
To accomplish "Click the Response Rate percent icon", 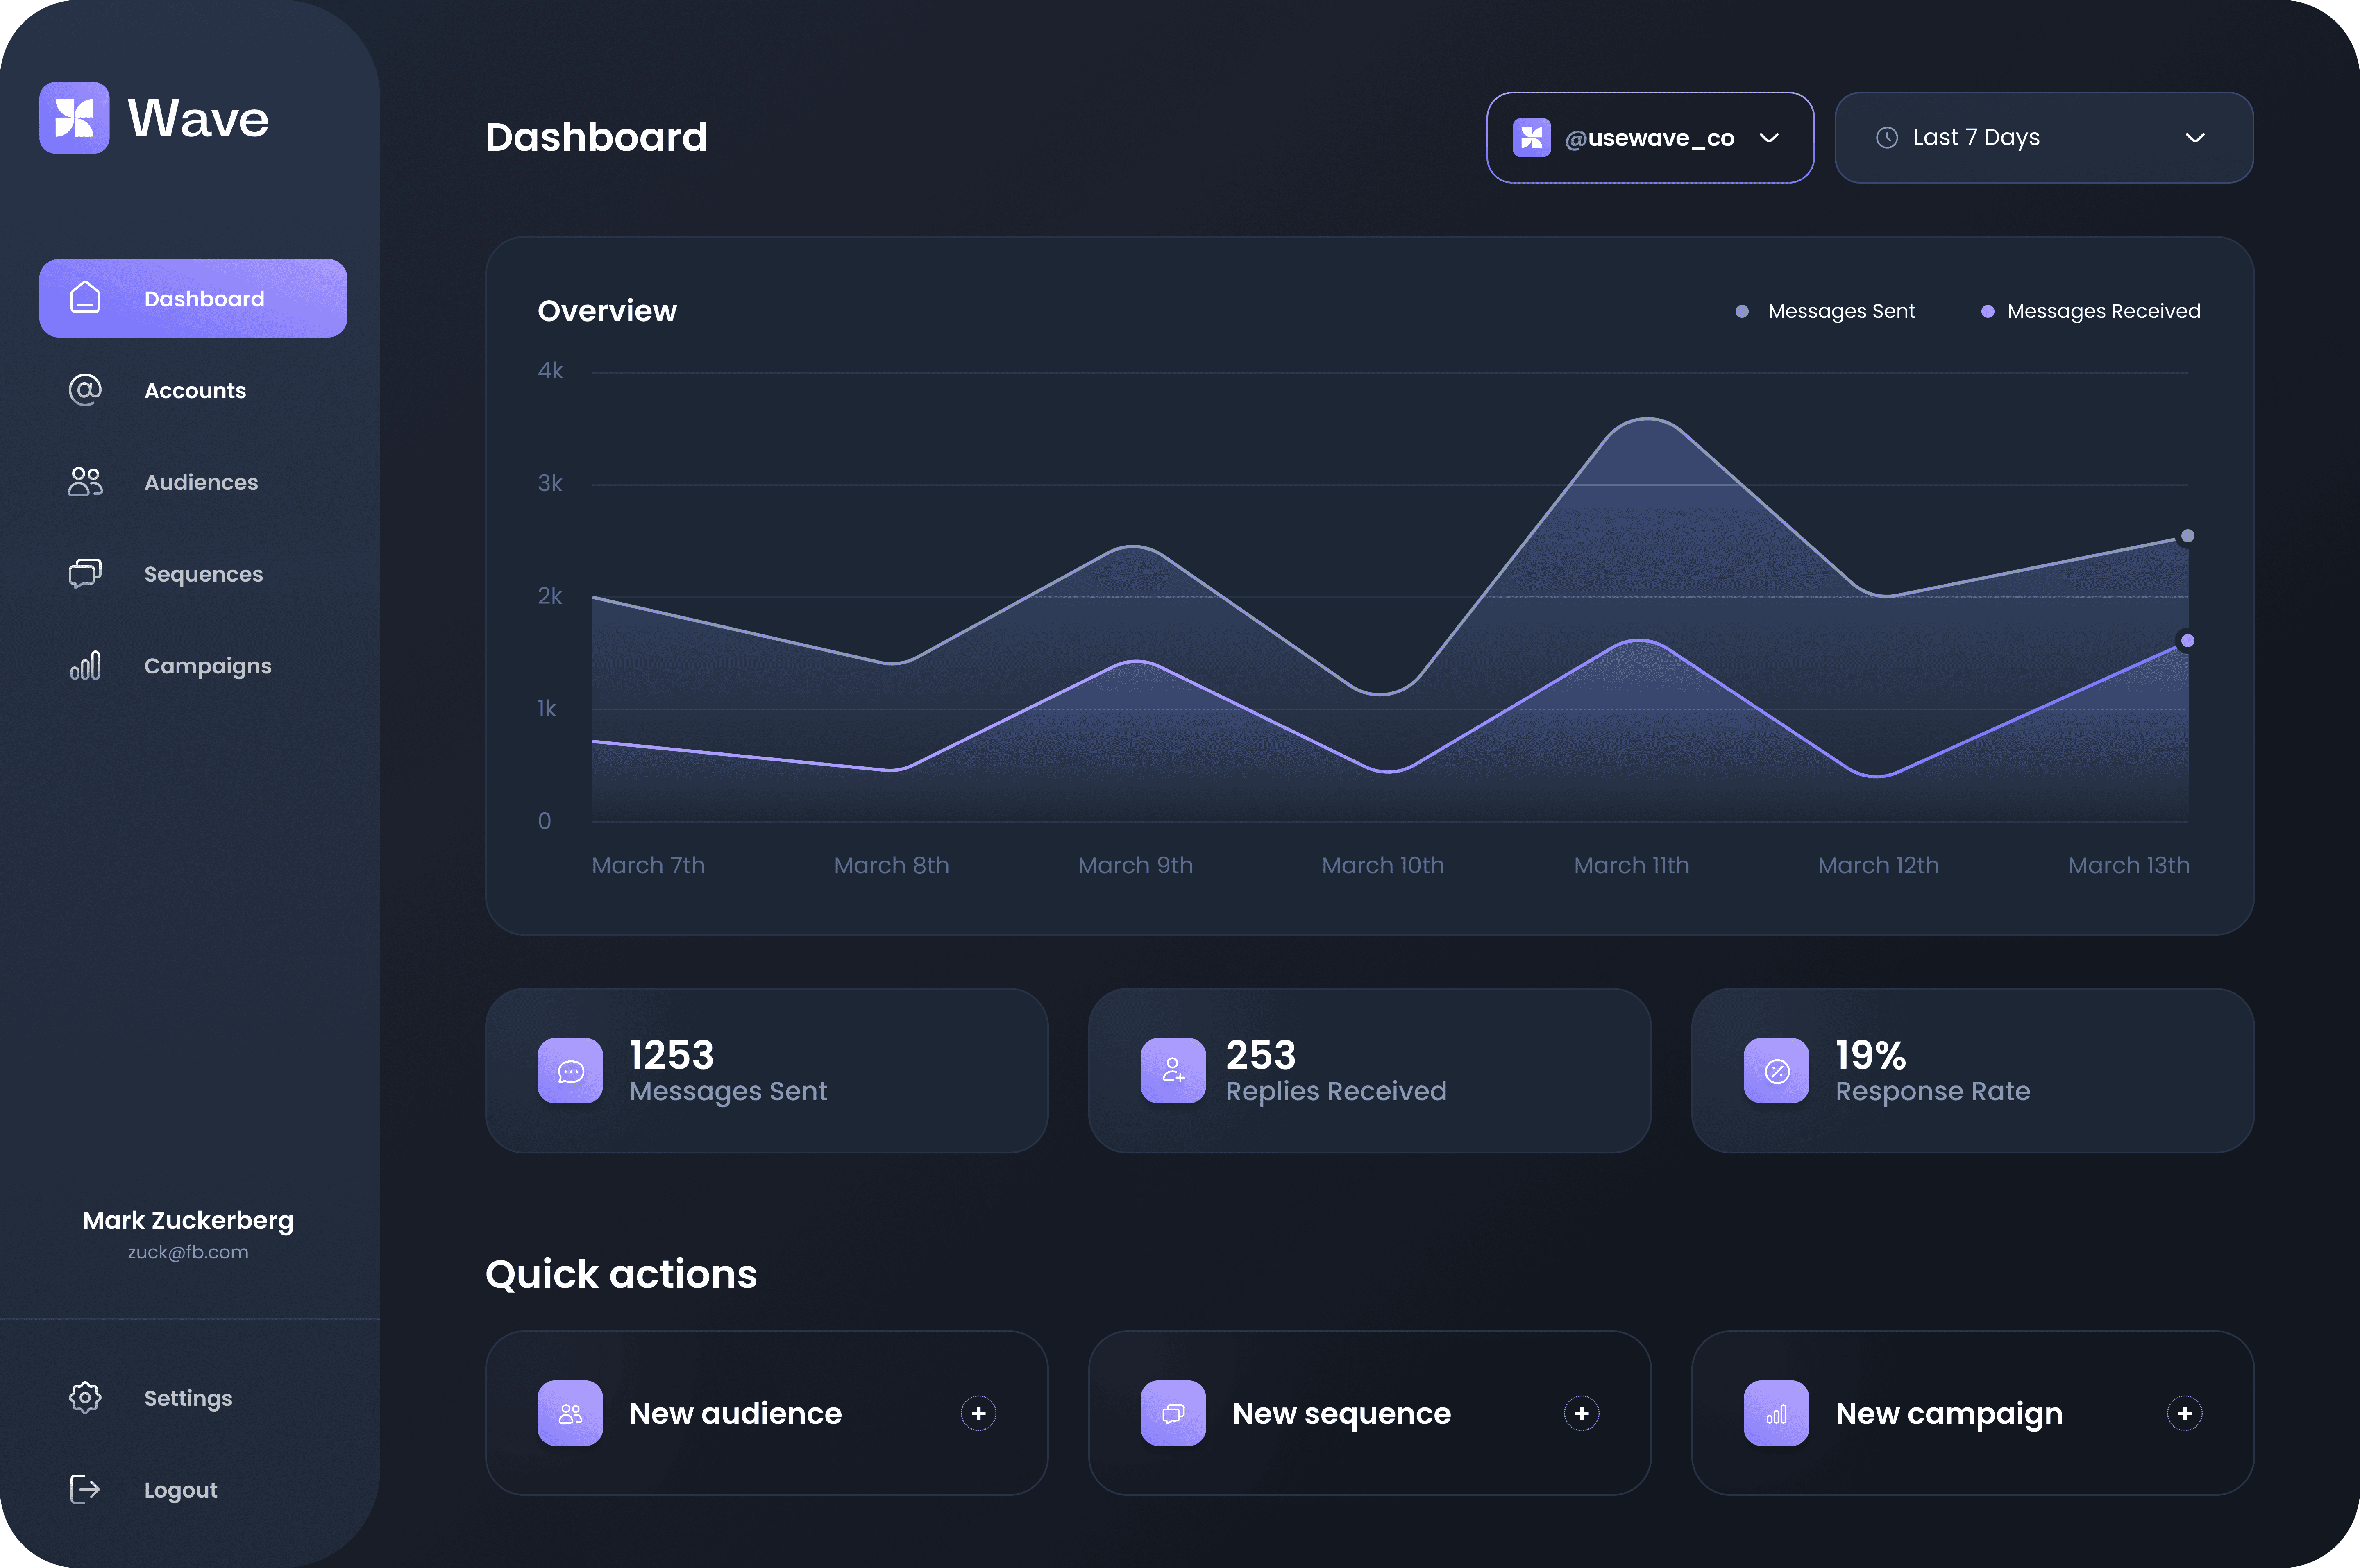I will [1776, 1071].
